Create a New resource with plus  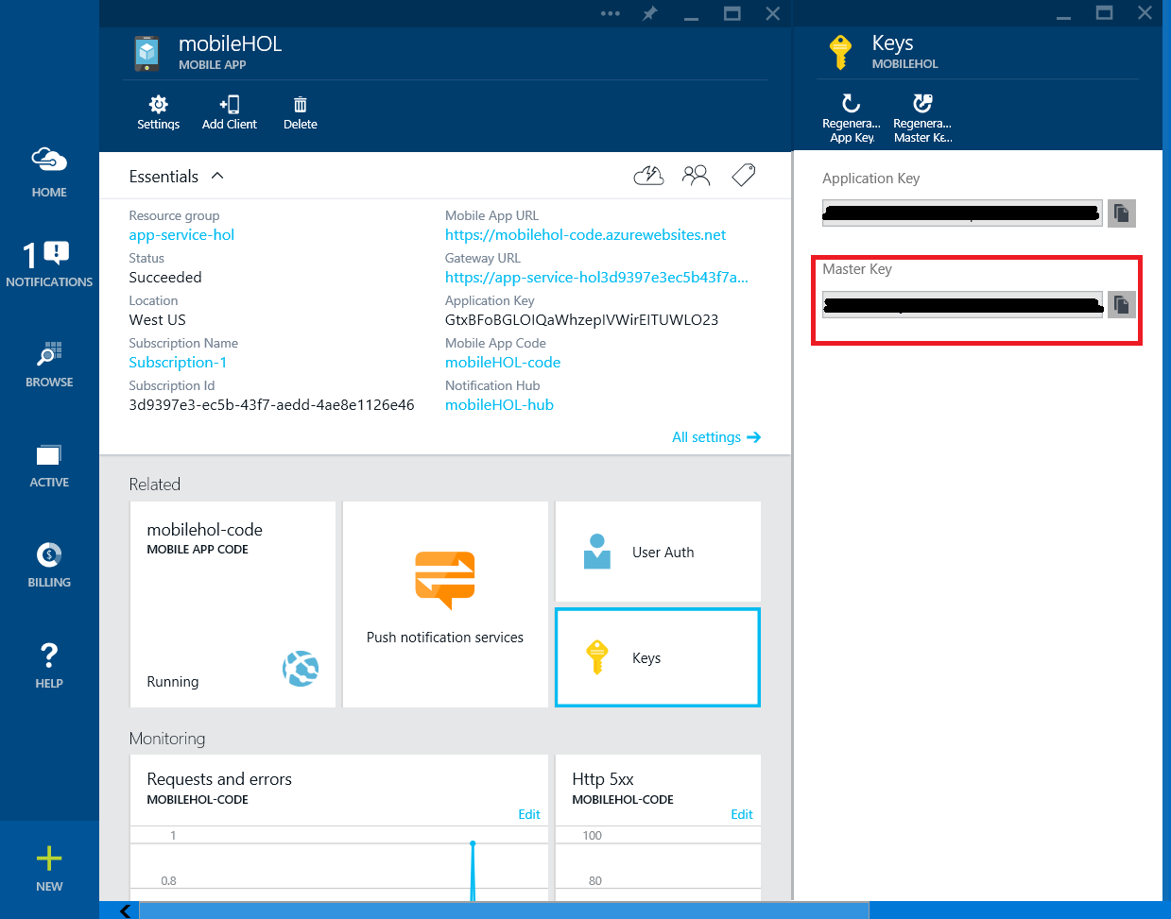[x=49, y=869]
